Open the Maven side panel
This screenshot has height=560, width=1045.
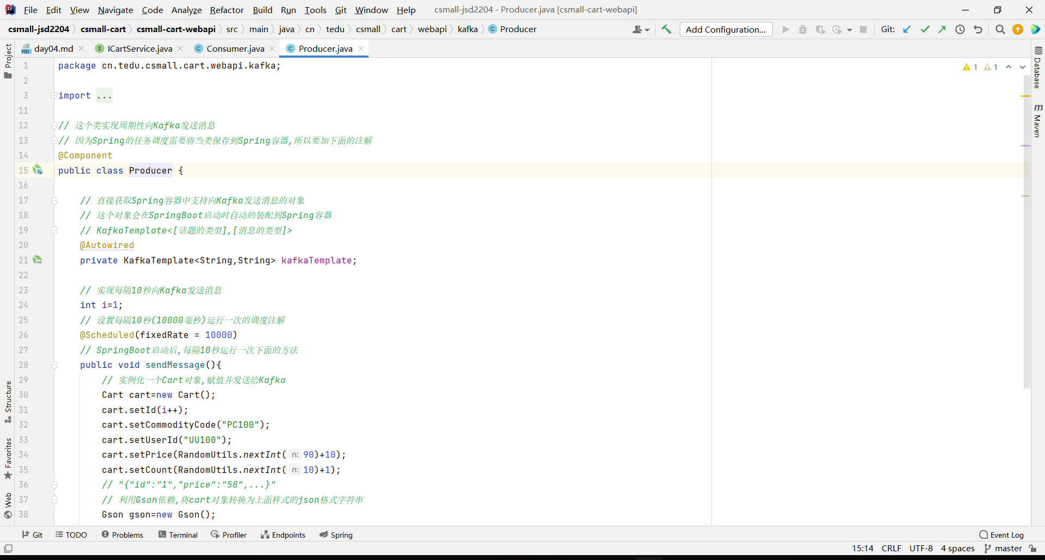1037,121
